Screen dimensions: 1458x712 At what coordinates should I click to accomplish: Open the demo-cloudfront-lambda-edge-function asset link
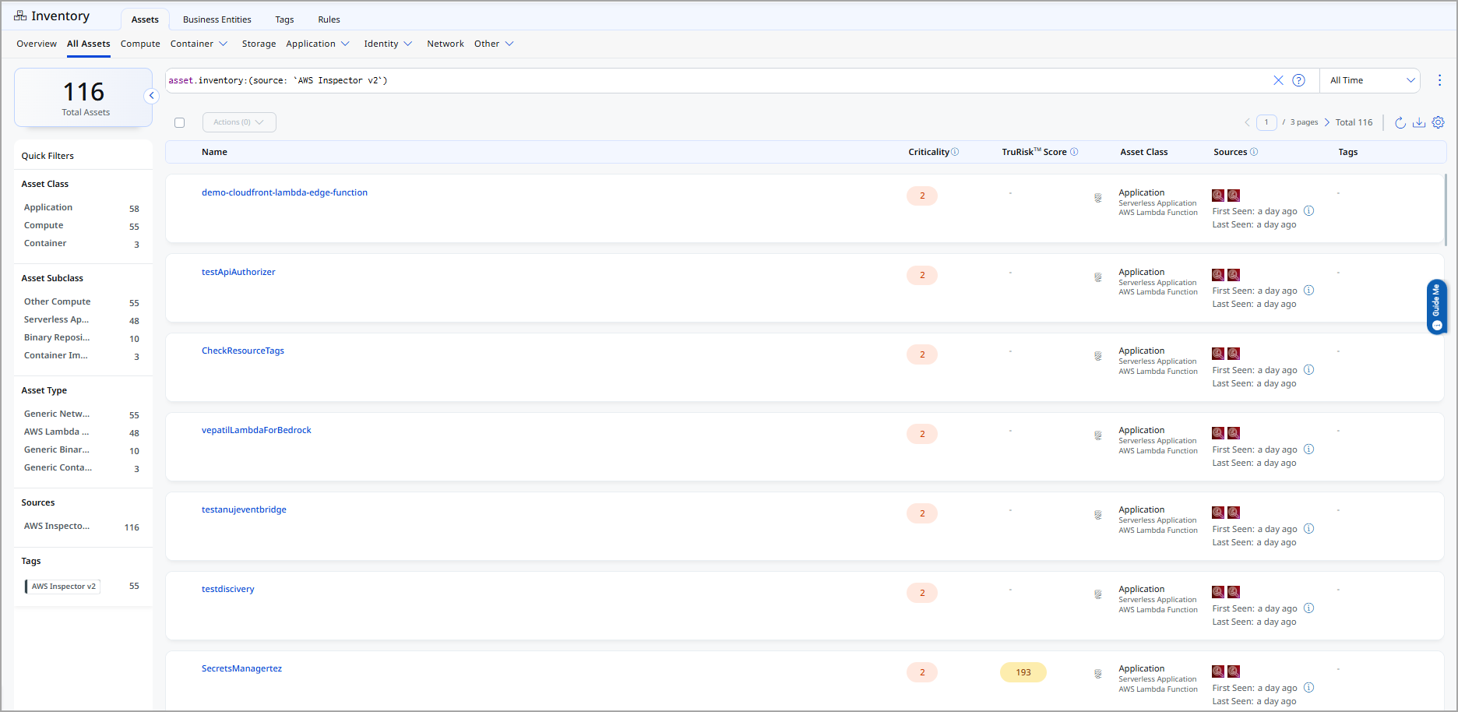coord(284,192)
